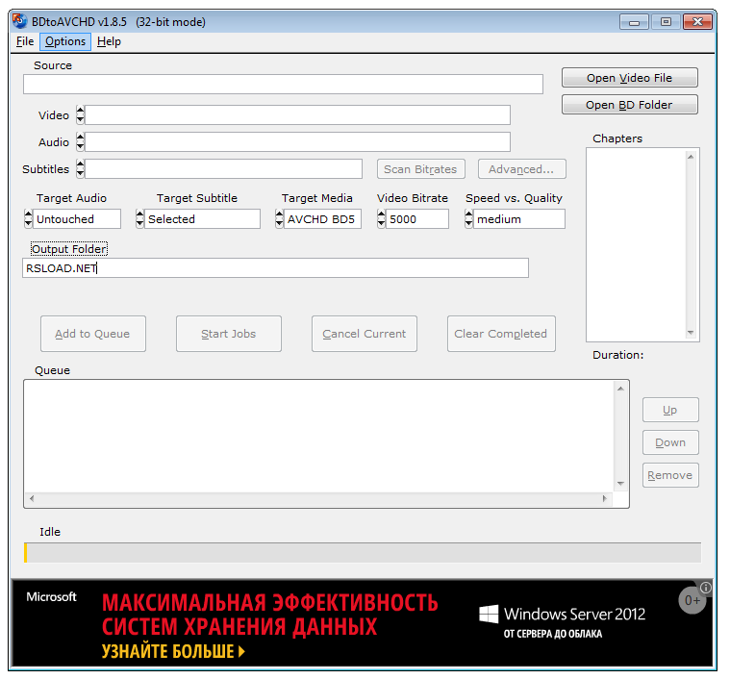
Task: Open the Help menu
Action: (x=109, y=41)
